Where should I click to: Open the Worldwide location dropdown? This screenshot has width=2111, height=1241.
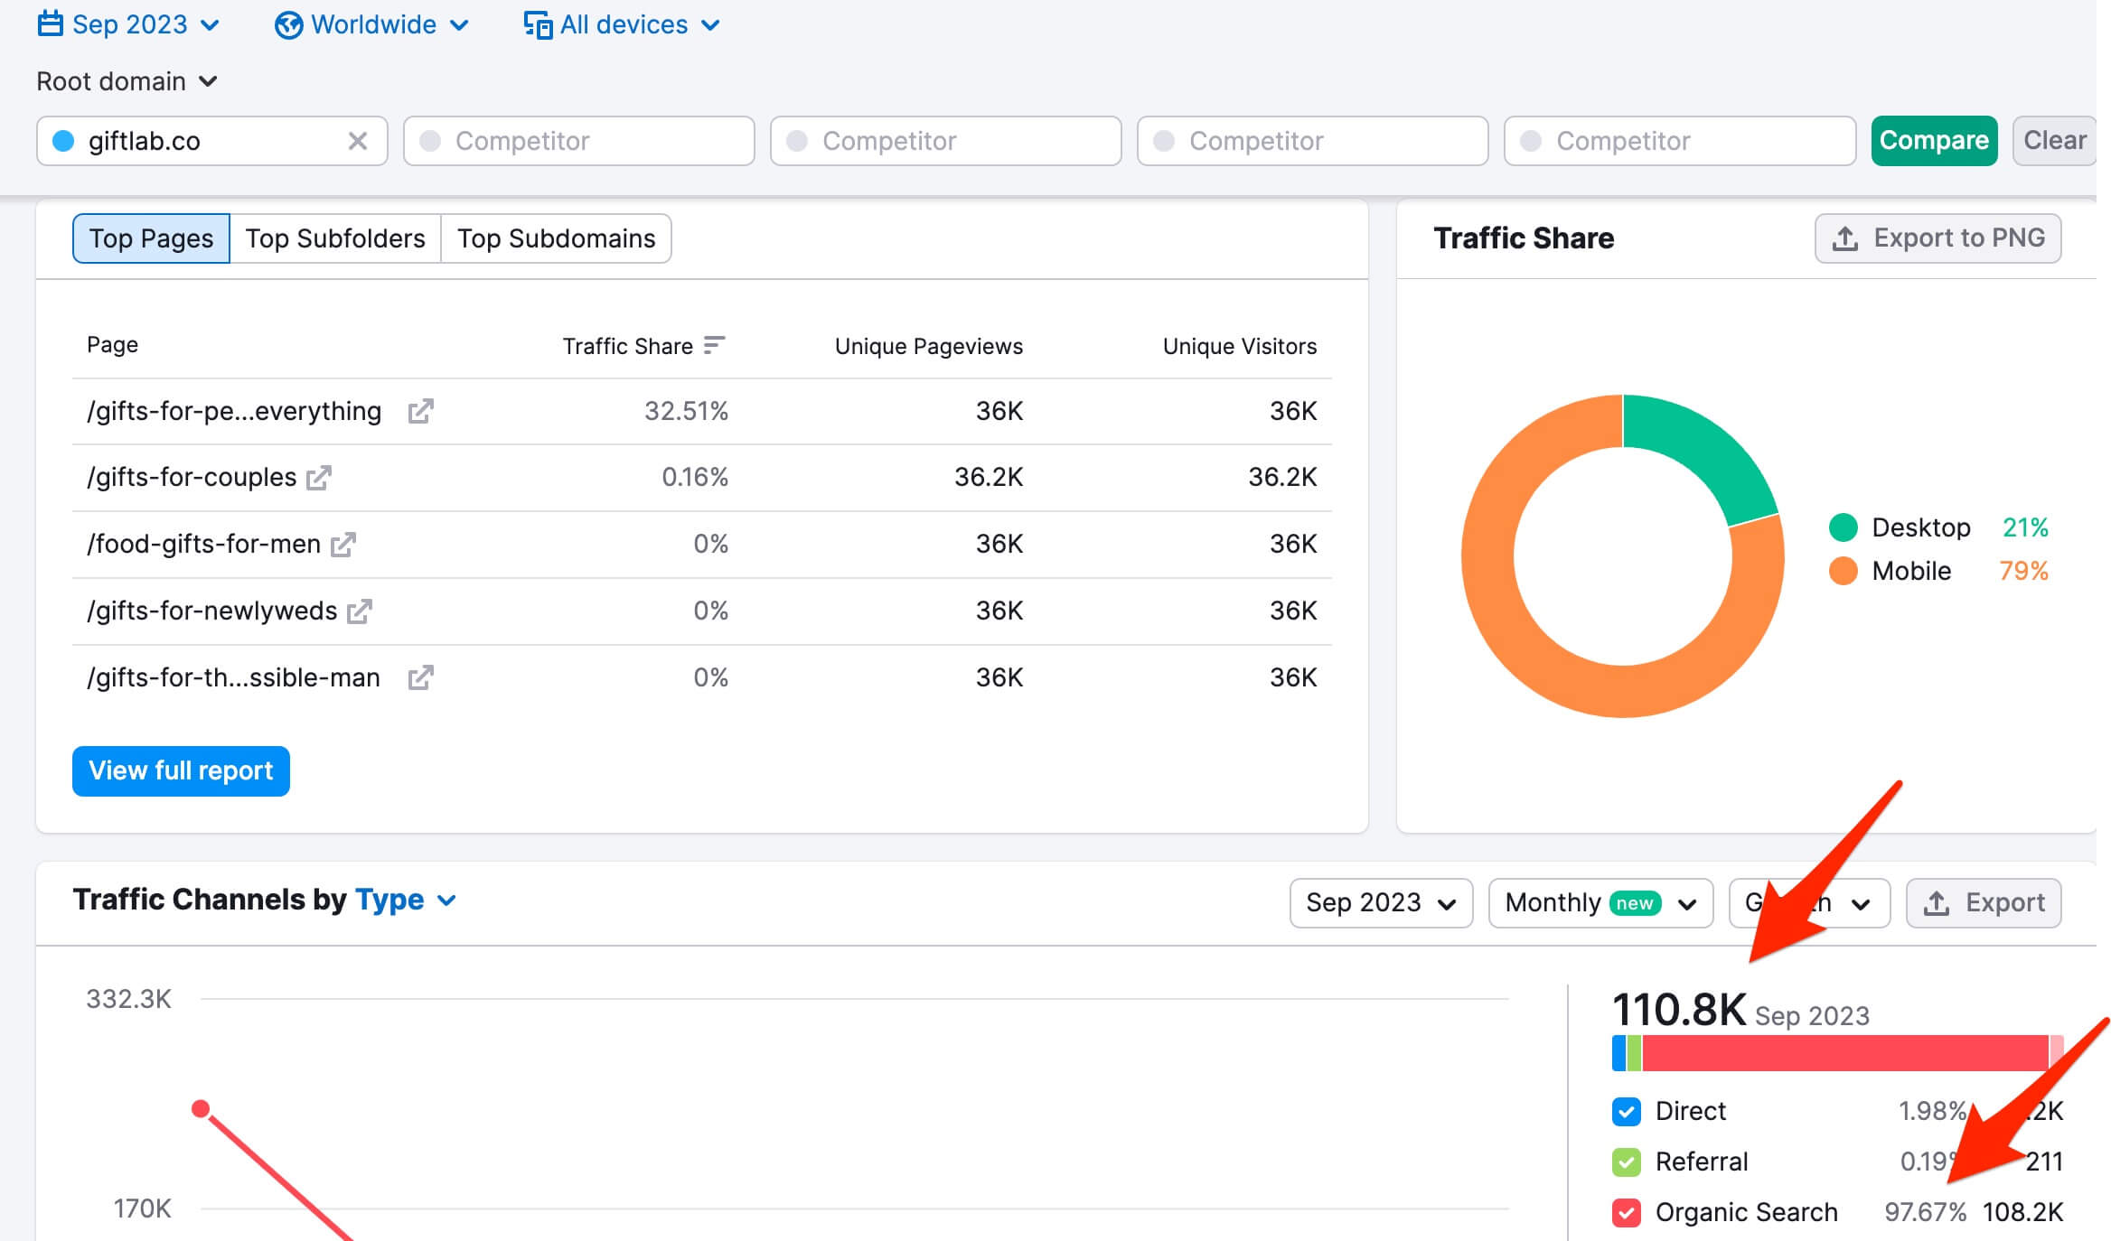(371, 24)
